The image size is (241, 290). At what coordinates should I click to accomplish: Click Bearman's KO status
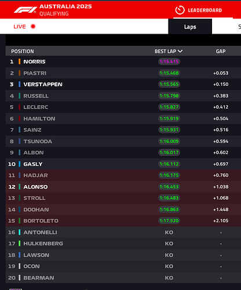pos(169,278)
